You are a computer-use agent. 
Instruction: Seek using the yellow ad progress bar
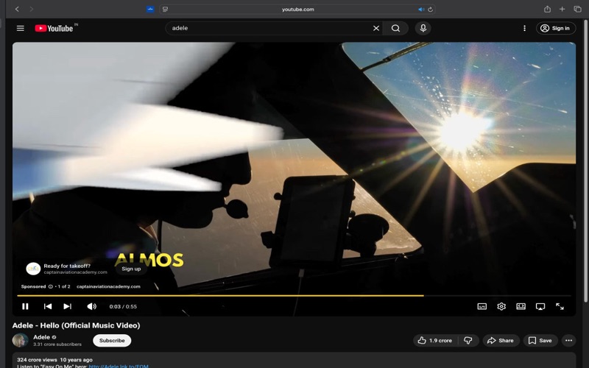pos(294,296)
